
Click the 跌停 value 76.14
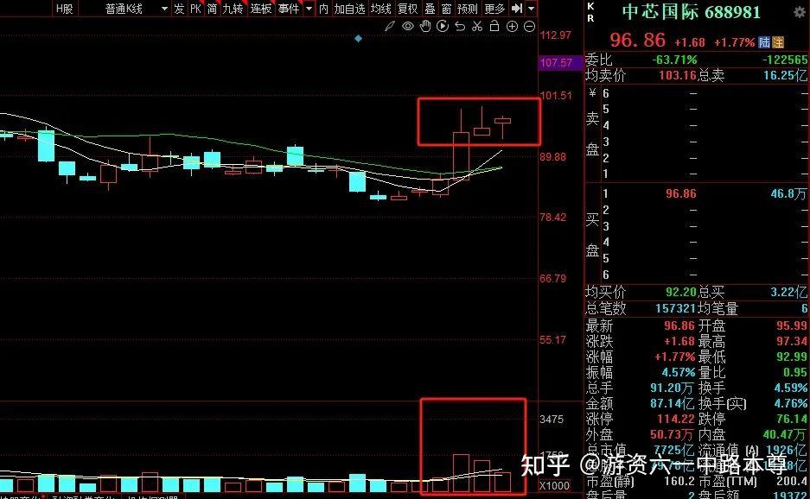pyautogui.click(x=791, y=419)
